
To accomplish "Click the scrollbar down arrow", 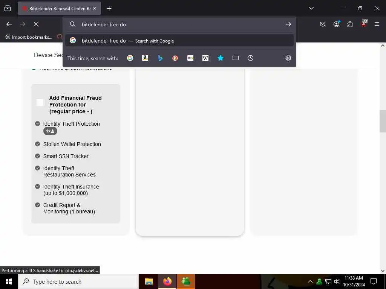I will (x=383, y=271).
